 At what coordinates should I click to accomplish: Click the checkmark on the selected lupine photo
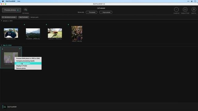point(20,48)
